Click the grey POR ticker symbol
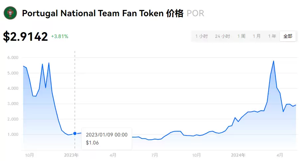The image size is (304, 161). (x=195, y=14)
